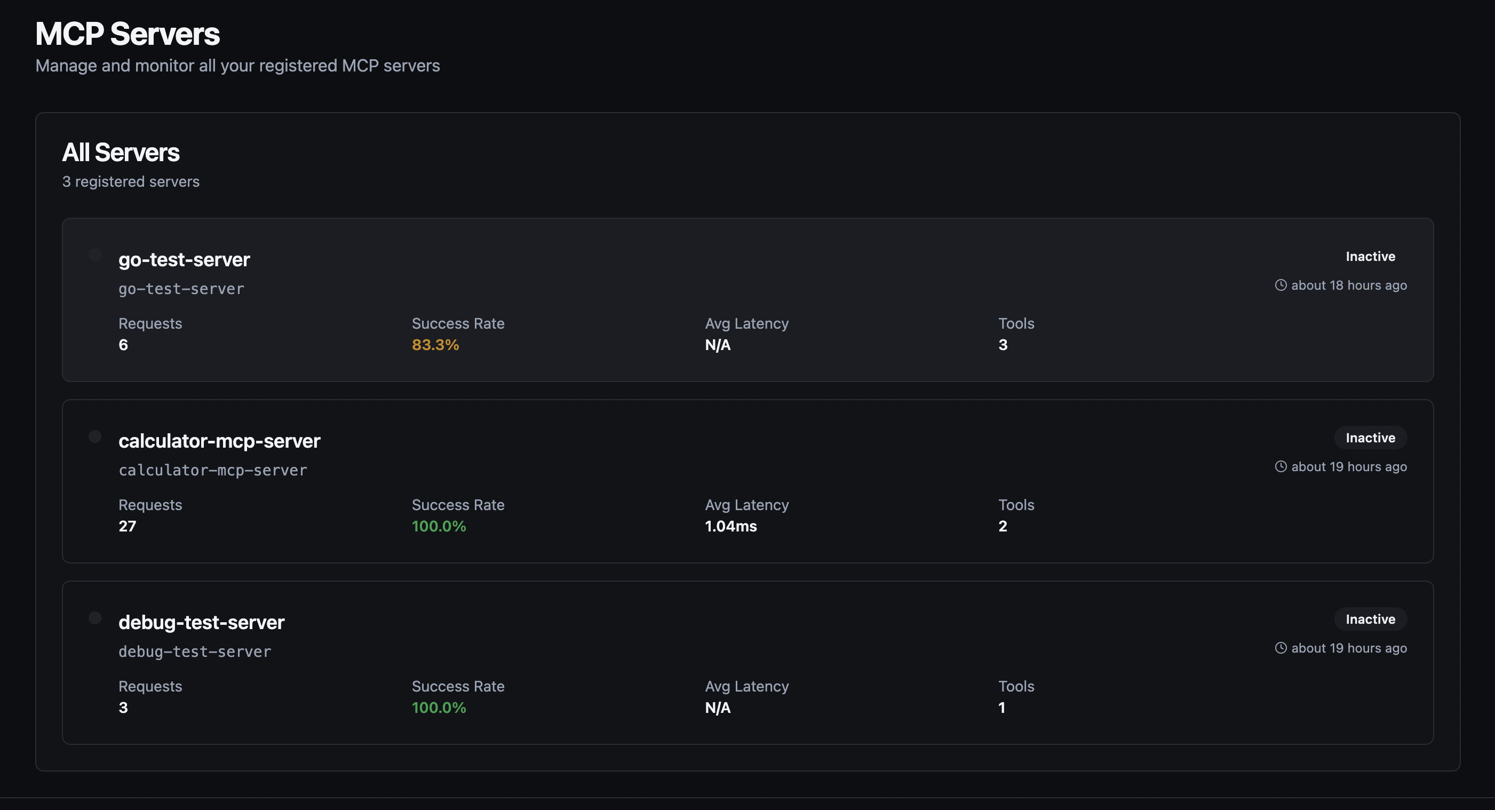Click clock icon in debug-test-server card
1495x810 pixels.
tap(1281, 648)
